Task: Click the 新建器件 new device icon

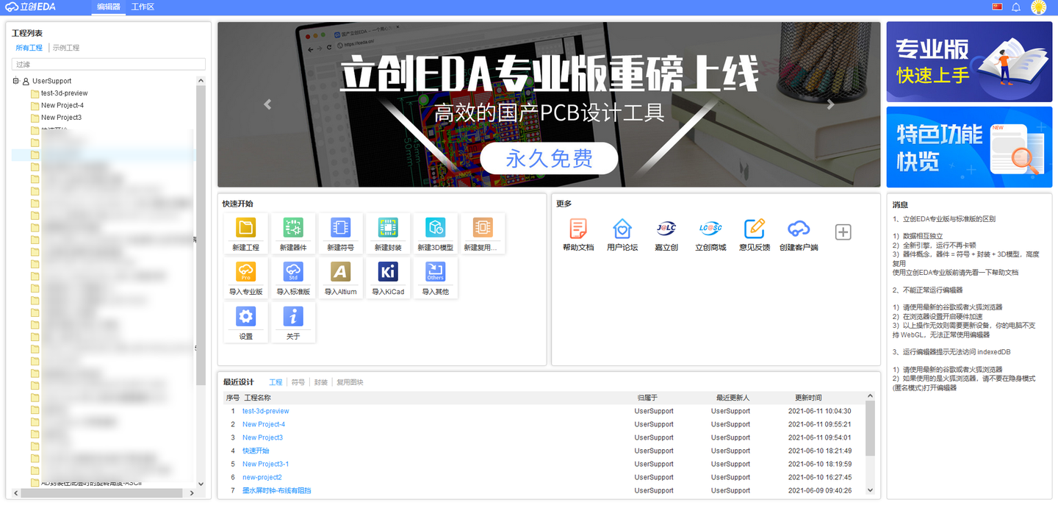Action: click(293, 227)
